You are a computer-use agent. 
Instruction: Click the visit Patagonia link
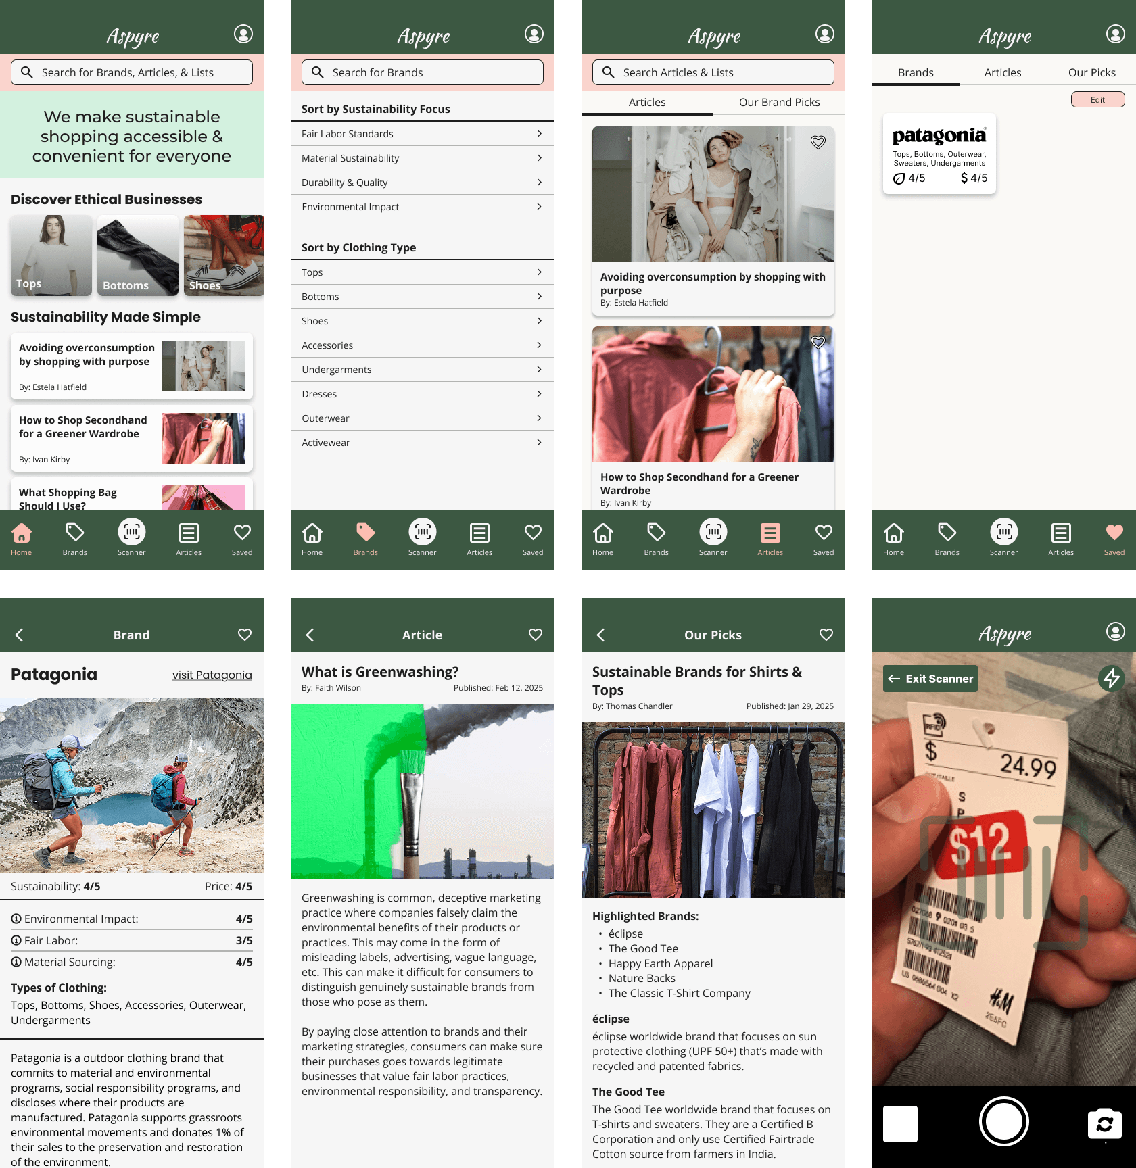212,675
